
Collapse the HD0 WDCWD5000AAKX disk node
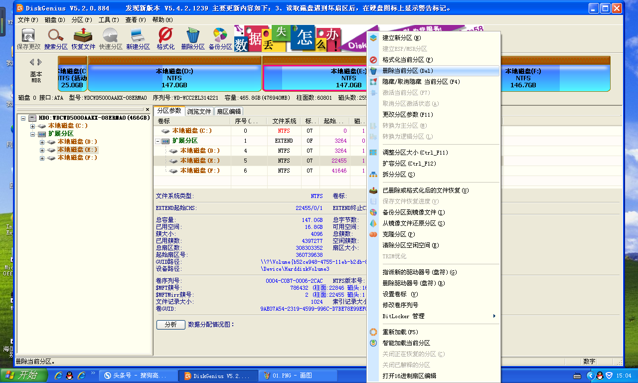tap(22, 118)
